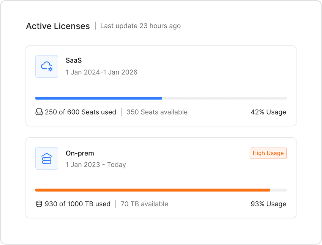Click 350 Seats available text

pyautogui.click(x=157, y=112)
